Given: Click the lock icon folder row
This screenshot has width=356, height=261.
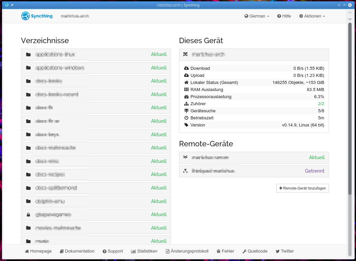Looking at the screenshot, I should (96, 214).
